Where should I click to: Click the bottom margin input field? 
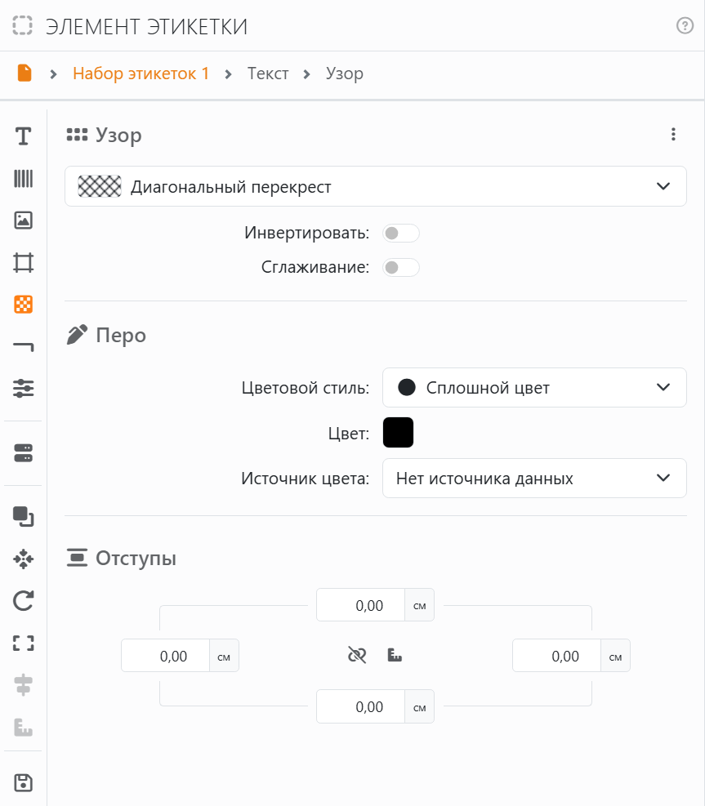(x=360, y=706)
